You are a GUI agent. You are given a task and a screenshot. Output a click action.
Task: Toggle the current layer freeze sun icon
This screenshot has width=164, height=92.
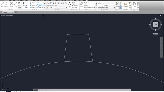coord(50,7)
